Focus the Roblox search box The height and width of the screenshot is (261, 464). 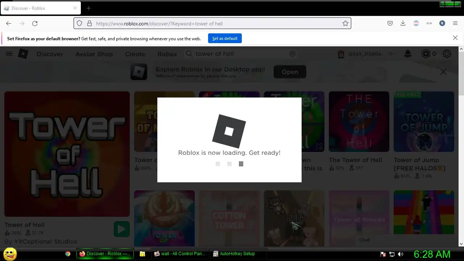[x=241, y=54]
